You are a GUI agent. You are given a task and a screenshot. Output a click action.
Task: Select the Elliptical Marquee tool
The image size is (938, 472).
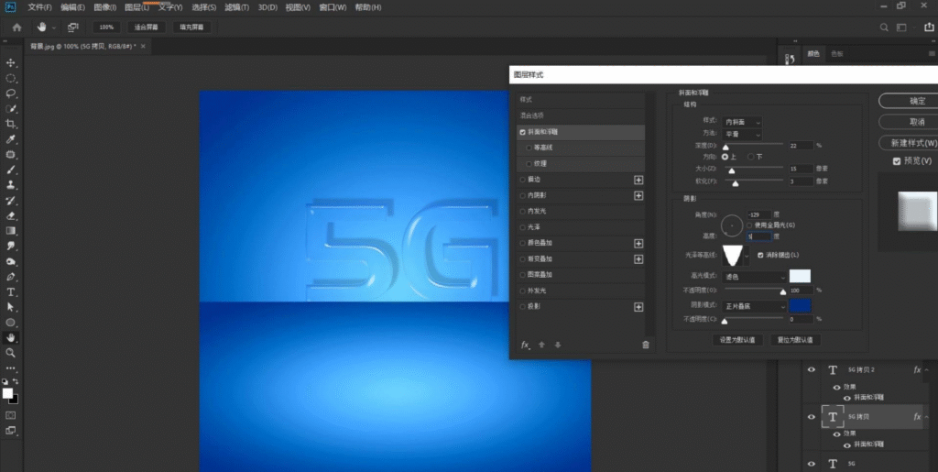11,79
